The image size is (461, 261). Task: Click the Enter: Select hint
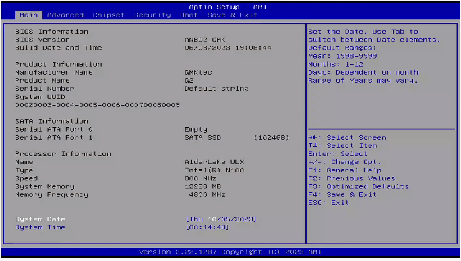tap(338, 154)
